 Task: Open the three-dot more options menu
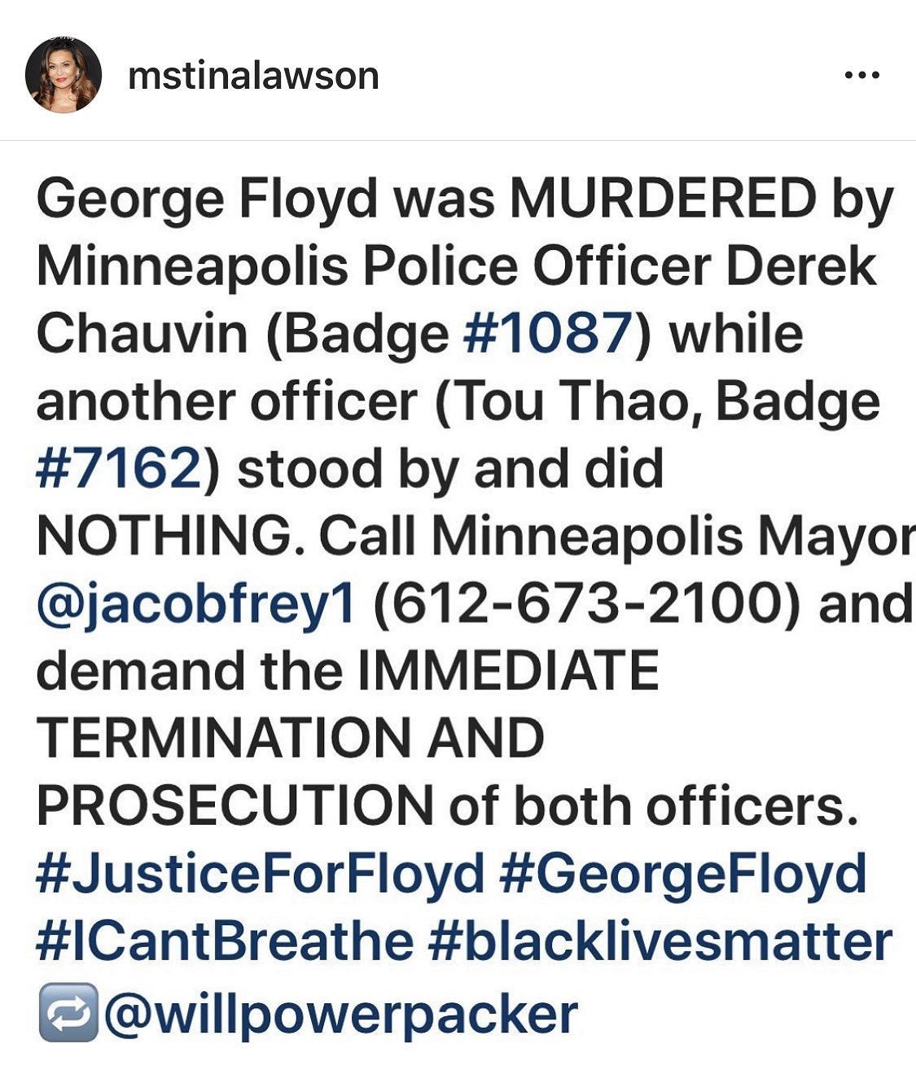pyautogui.click(x=862, y=76)
